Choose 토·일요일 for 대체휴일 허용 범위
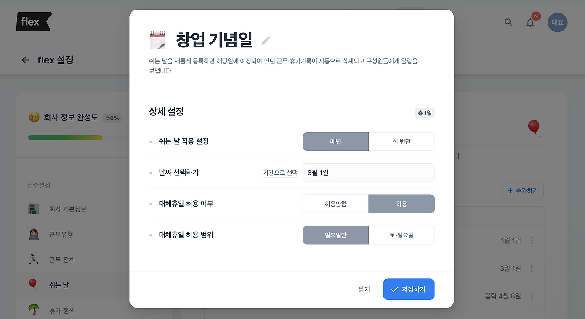Viewport: 585px width, 319px height. point(402,235)
